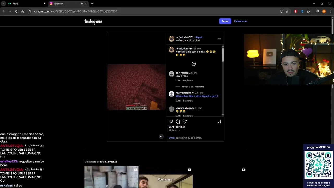Click Curtir under ad7_maiaxz comment
The image size is (334, 188).
pos(178,81)
